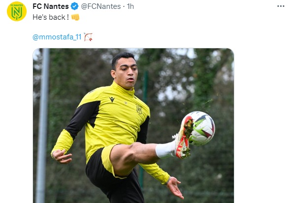The height and width of the screenshot is (203, 293).
Task: Open the @FCNantes handle link
Action: (x=101, y=6)
